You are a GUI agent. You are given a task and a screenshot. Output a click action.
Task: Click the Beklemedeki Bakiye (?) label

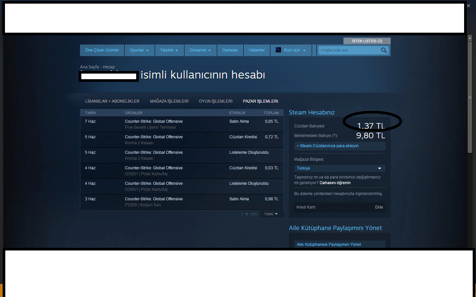(316, 136)
